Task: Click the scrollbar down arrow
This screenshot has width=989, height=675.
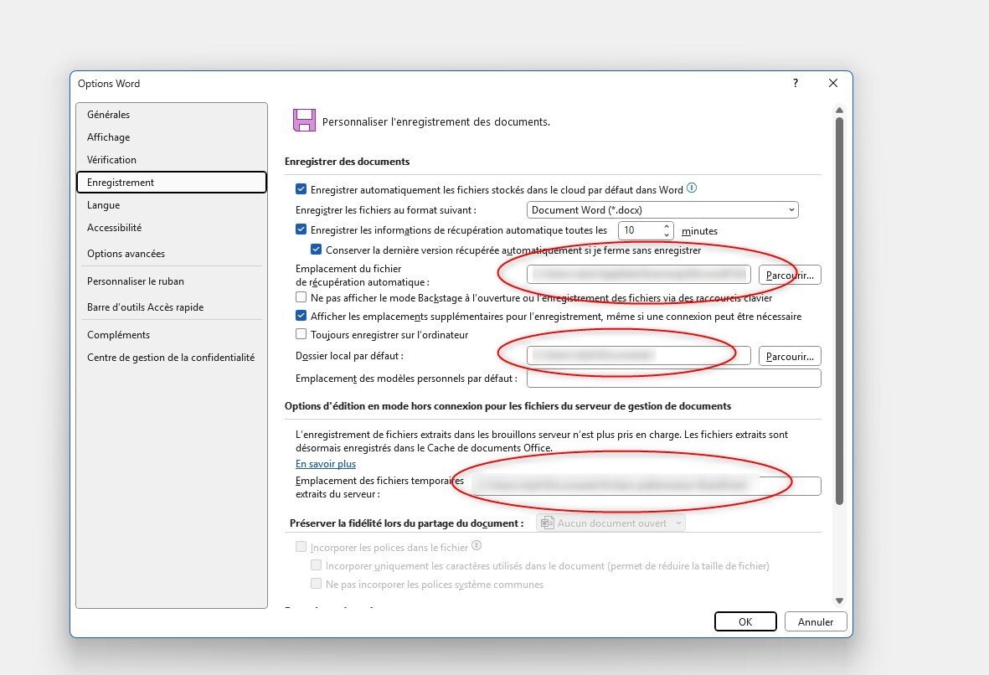Action: 839,600
